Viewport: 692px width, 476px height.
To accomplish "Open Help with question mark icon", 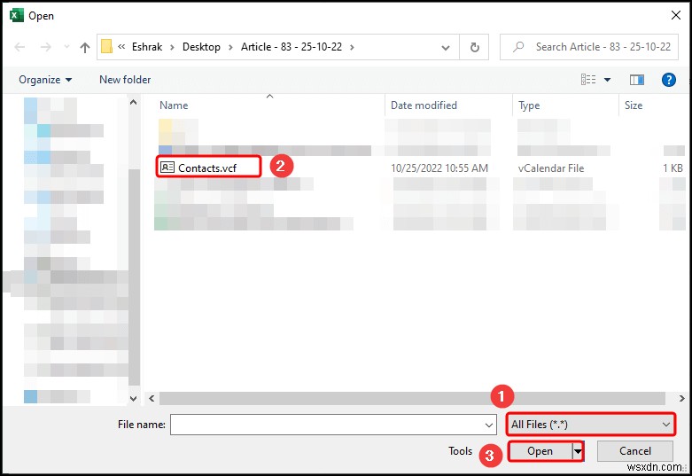I will click(669, 80).
